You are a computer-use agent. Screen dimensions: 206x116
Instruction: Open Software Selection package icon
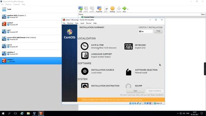(x=128, y=72)
